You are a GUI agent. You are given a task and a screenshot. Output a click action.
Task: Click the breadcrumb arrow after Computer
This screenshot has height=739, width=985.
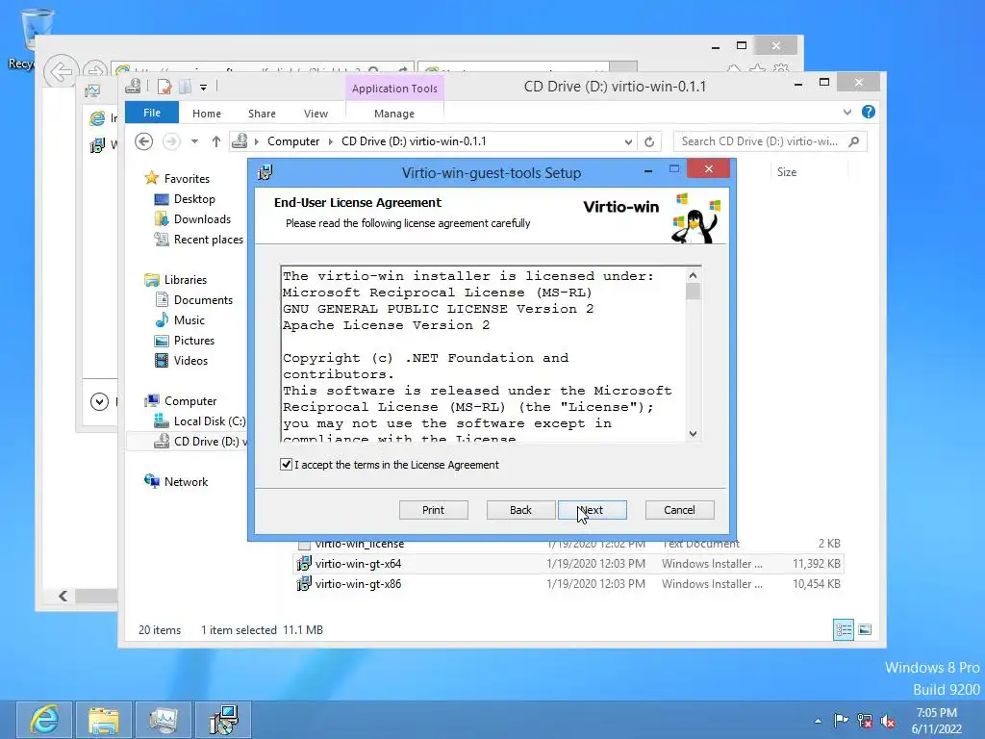(x=331, y=141)
